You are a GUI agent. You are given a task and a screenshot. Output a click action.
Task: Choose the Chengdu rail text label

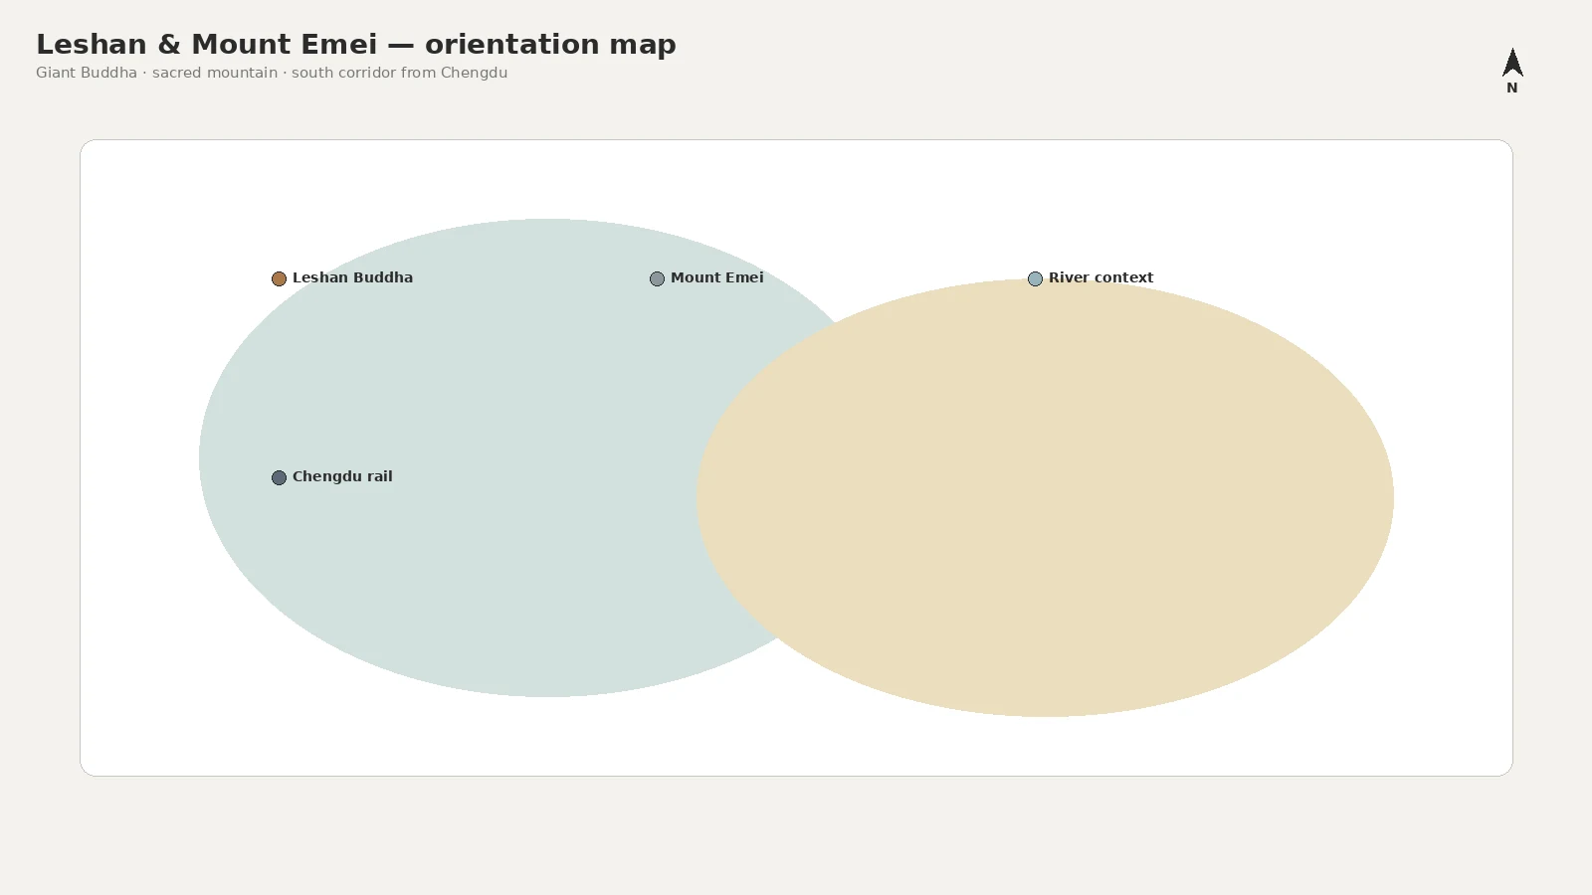click(342, 476)
